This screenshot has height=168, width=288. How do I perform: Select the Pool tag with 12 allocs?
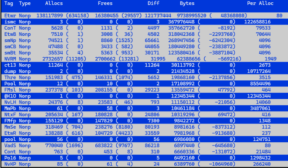click(10, 83)
